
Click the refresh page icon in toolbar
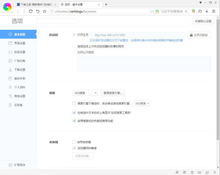pos(30,11)
